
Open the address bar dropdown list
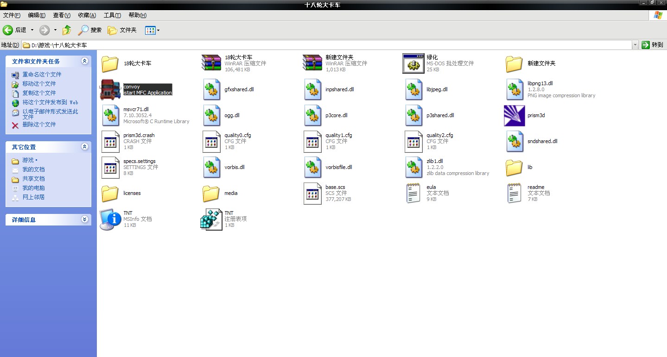point(635,45)
